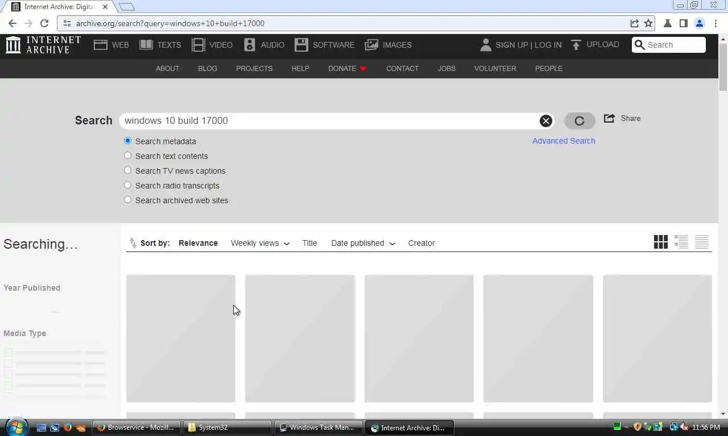Viewport: 728px width, 436px height.
Task: Open the Jobs navigation link
Action: tap(446, 68)
